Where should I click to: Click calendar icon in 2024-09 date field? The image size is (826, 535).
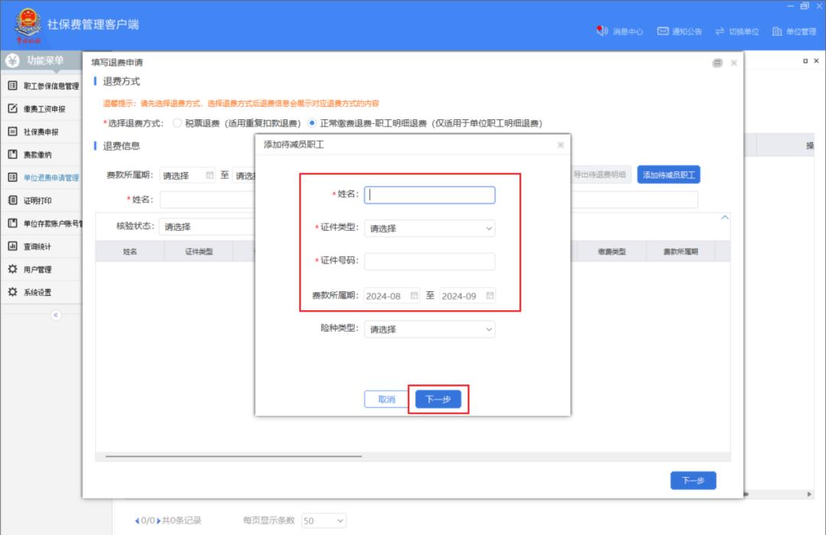[x=489, y=296]
